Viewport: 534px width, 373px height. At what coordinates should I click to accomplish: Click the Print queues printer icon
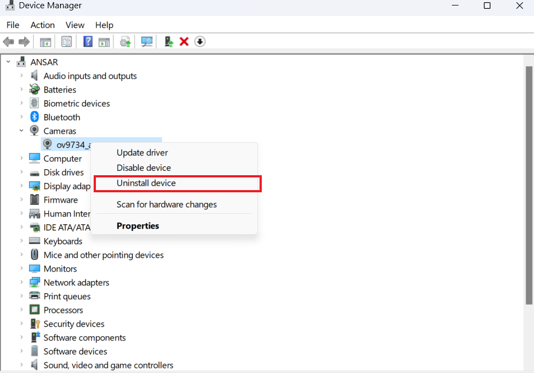click(x=34, y=296)
